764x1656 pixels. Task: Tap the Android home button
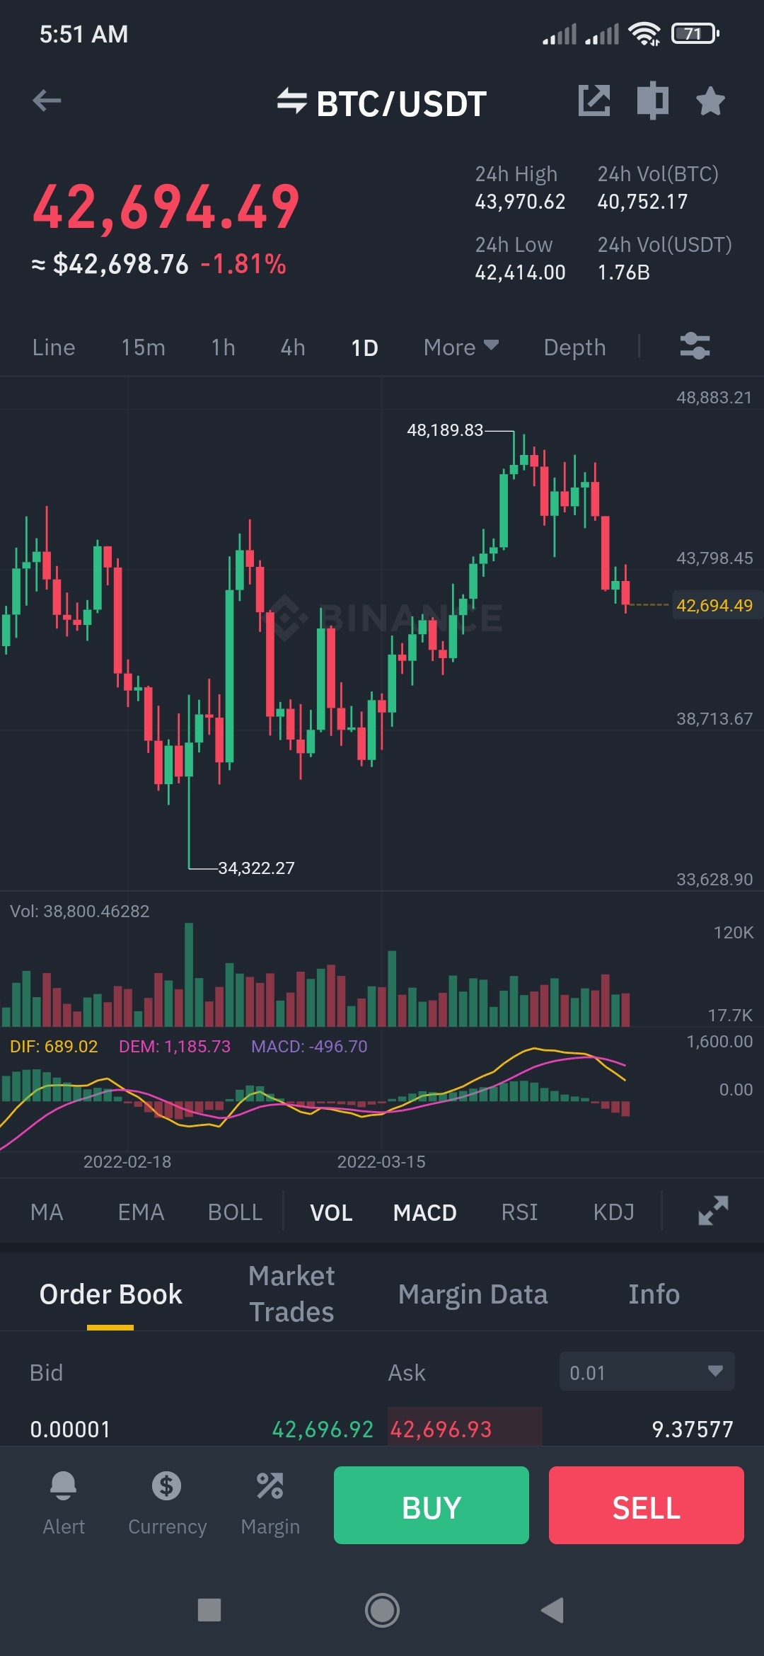[x=382, y=1610]
